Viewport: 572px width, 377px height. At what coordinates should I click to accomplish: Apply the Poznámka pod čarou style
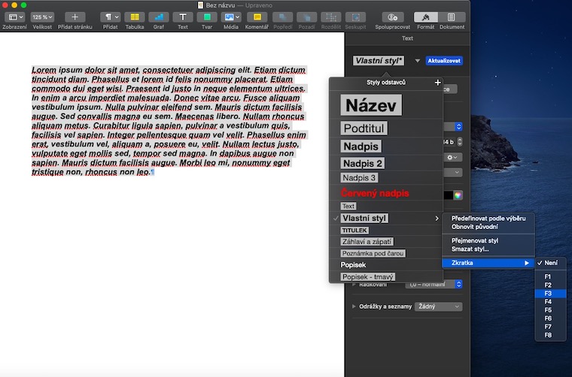click(x=373, y=253)
